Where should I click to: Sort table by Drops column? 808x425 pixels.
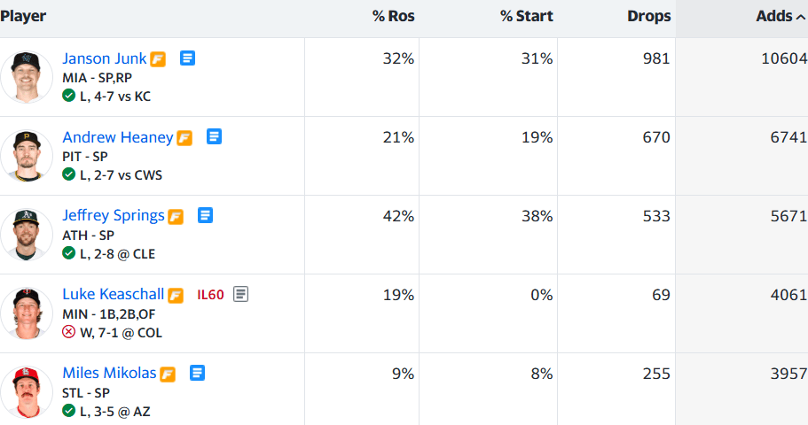(x=648, y=17)
